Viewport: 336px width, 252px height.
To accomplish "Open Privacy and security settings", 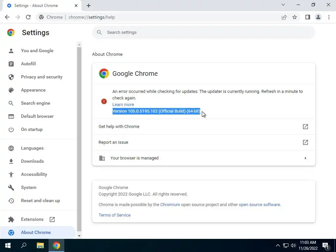I will tap(42, 77).
